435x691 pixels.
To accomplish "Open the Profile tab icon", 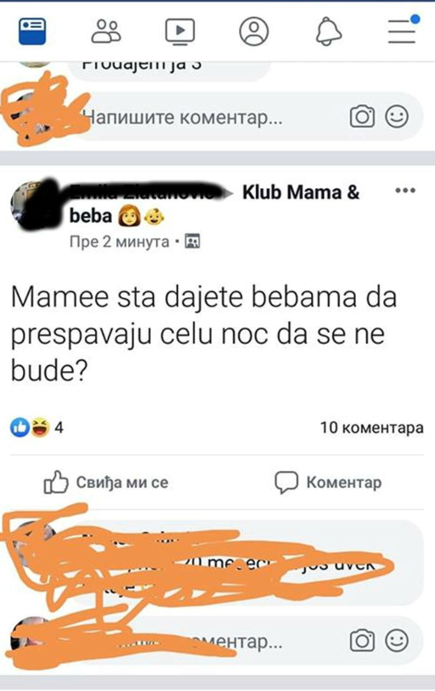I will coord(254,31).
